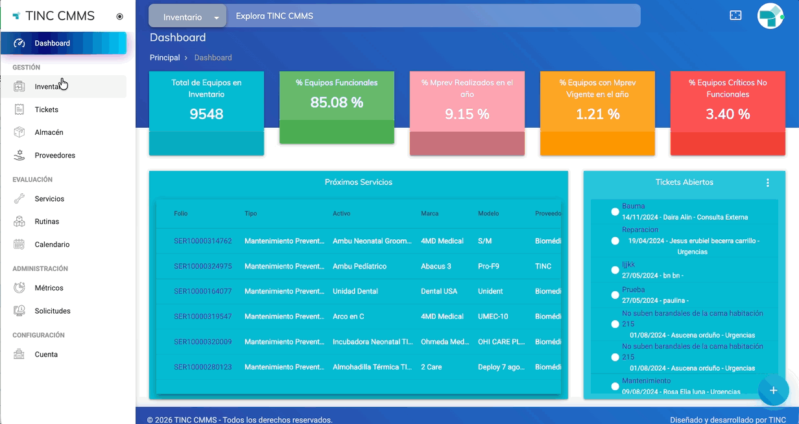
Task: Click the Métricos chart icon
Action: click(19, 288)
